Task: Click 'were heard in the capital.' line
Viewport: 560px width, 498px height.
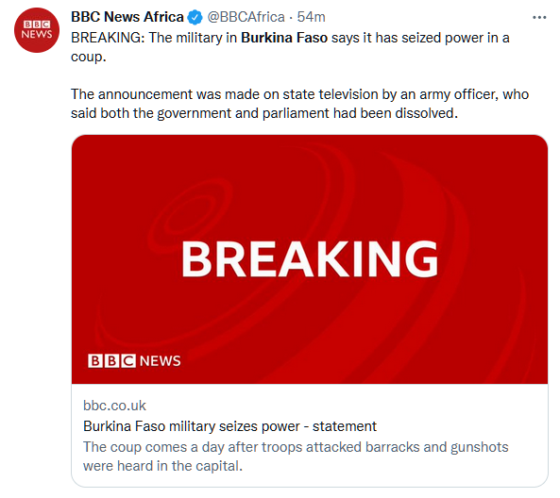Action: point(162,466)
